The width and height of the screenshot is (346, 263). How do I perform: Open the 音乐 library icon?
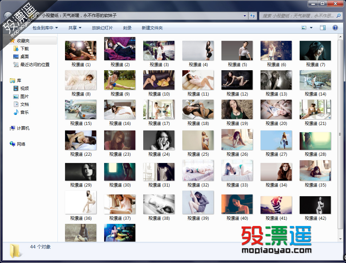pyautogui.click(x=16, y=112)
